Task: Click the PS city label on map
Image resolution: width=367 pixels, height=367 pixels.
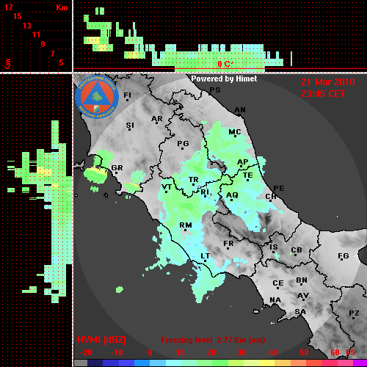Action: [x=215, y=90]
